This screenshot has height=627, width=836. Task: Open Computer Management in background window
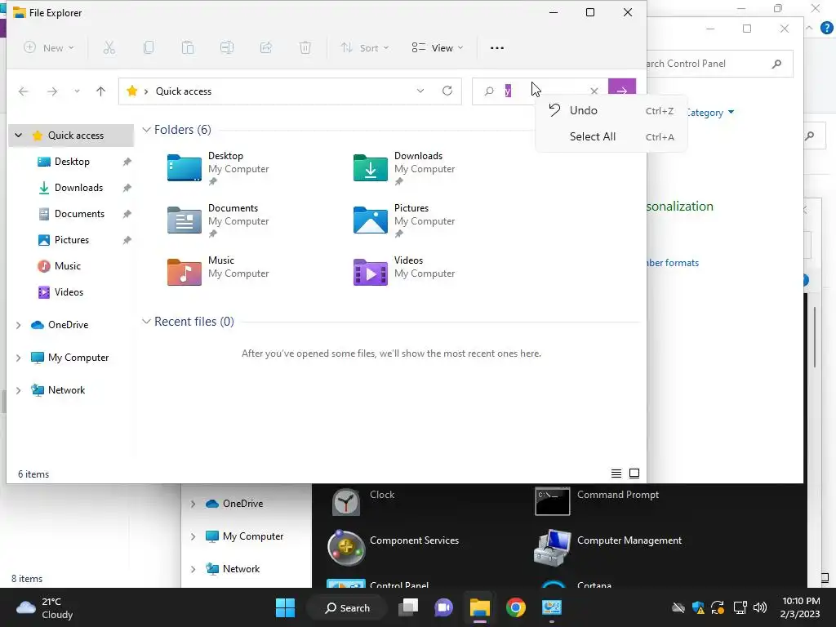point(607,546)
